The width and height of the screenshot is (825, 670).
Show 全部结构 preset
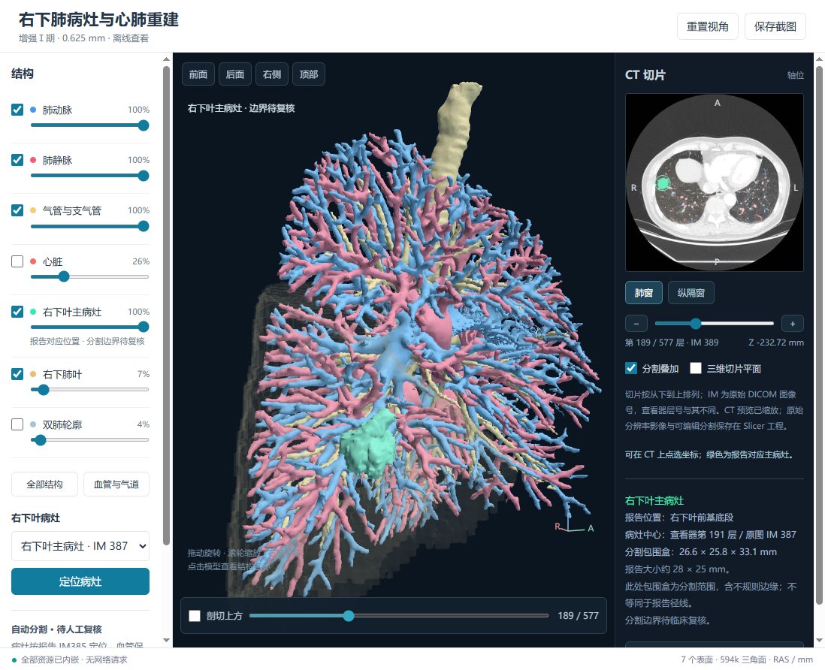[x=45, y=484]
